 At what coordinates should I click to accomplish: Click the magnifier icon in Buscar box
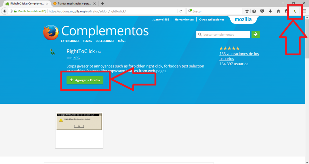coord(190,11)
